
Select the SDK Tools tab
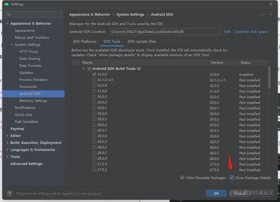coord(112,42)
